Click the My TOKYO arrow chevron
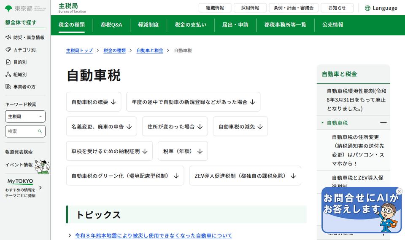 click(x=40, y=188)
